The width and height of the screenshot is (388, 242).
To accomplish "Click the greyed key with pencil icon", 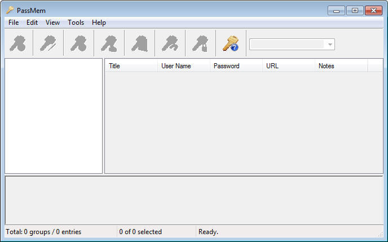I will coord(48,43).
